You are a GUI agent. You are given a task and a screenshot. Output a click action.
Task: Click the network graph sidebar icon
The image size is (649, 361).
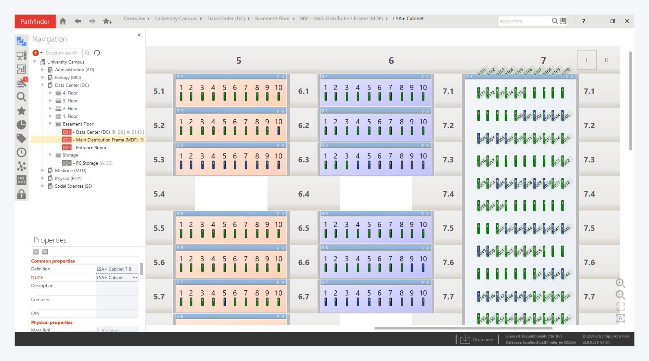pyautogui.click(x=22, y=166)
